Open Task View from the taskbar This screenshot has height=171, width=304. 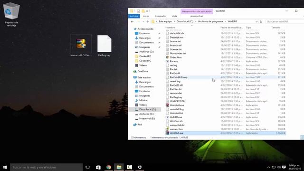(x=88, y=167)
